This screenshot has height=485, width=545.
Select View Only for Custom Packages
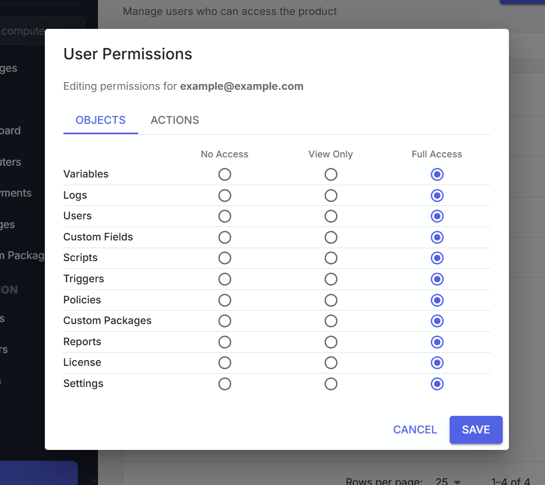tap(331, 320)
